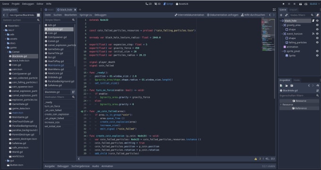The height and width of the screenshot is (170, 321).
Task: Toggle visibility of shape under event_horizon
Action: pos(317,38)
